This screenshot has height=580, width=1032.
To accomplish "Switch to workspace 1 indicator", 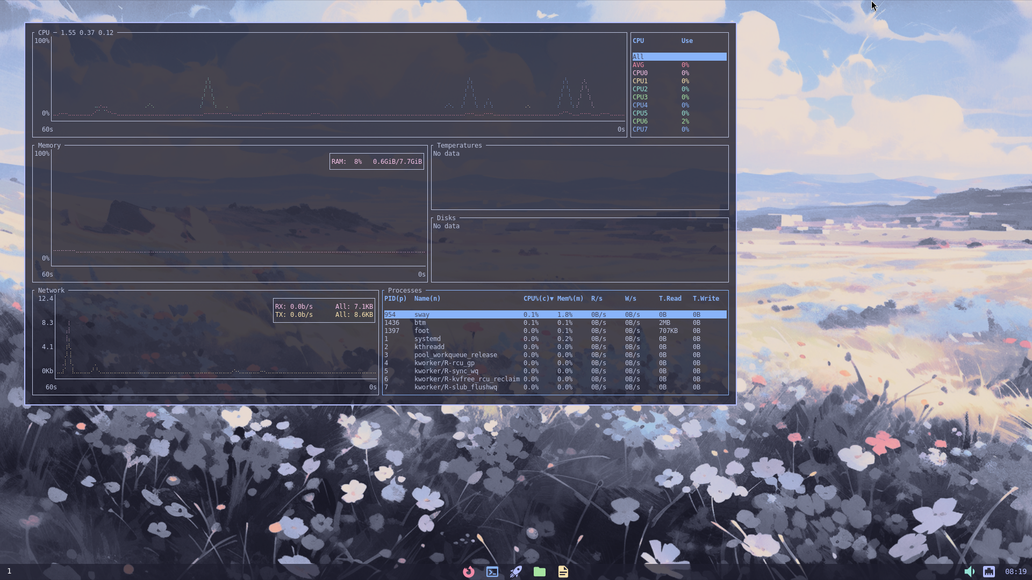I will (x=9, y=571).
